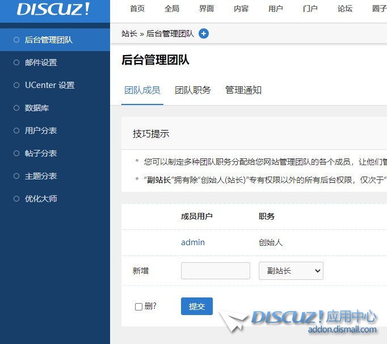Viewport: 387px width, 344px height.
Task: Click the 站长 breadcrumb text
Action: [129, 33]
